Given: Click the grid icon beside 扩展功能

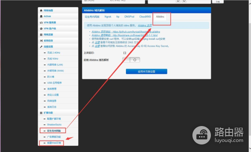Looking at the screenshot, I should pyautogui.click(x=41, y=113).
